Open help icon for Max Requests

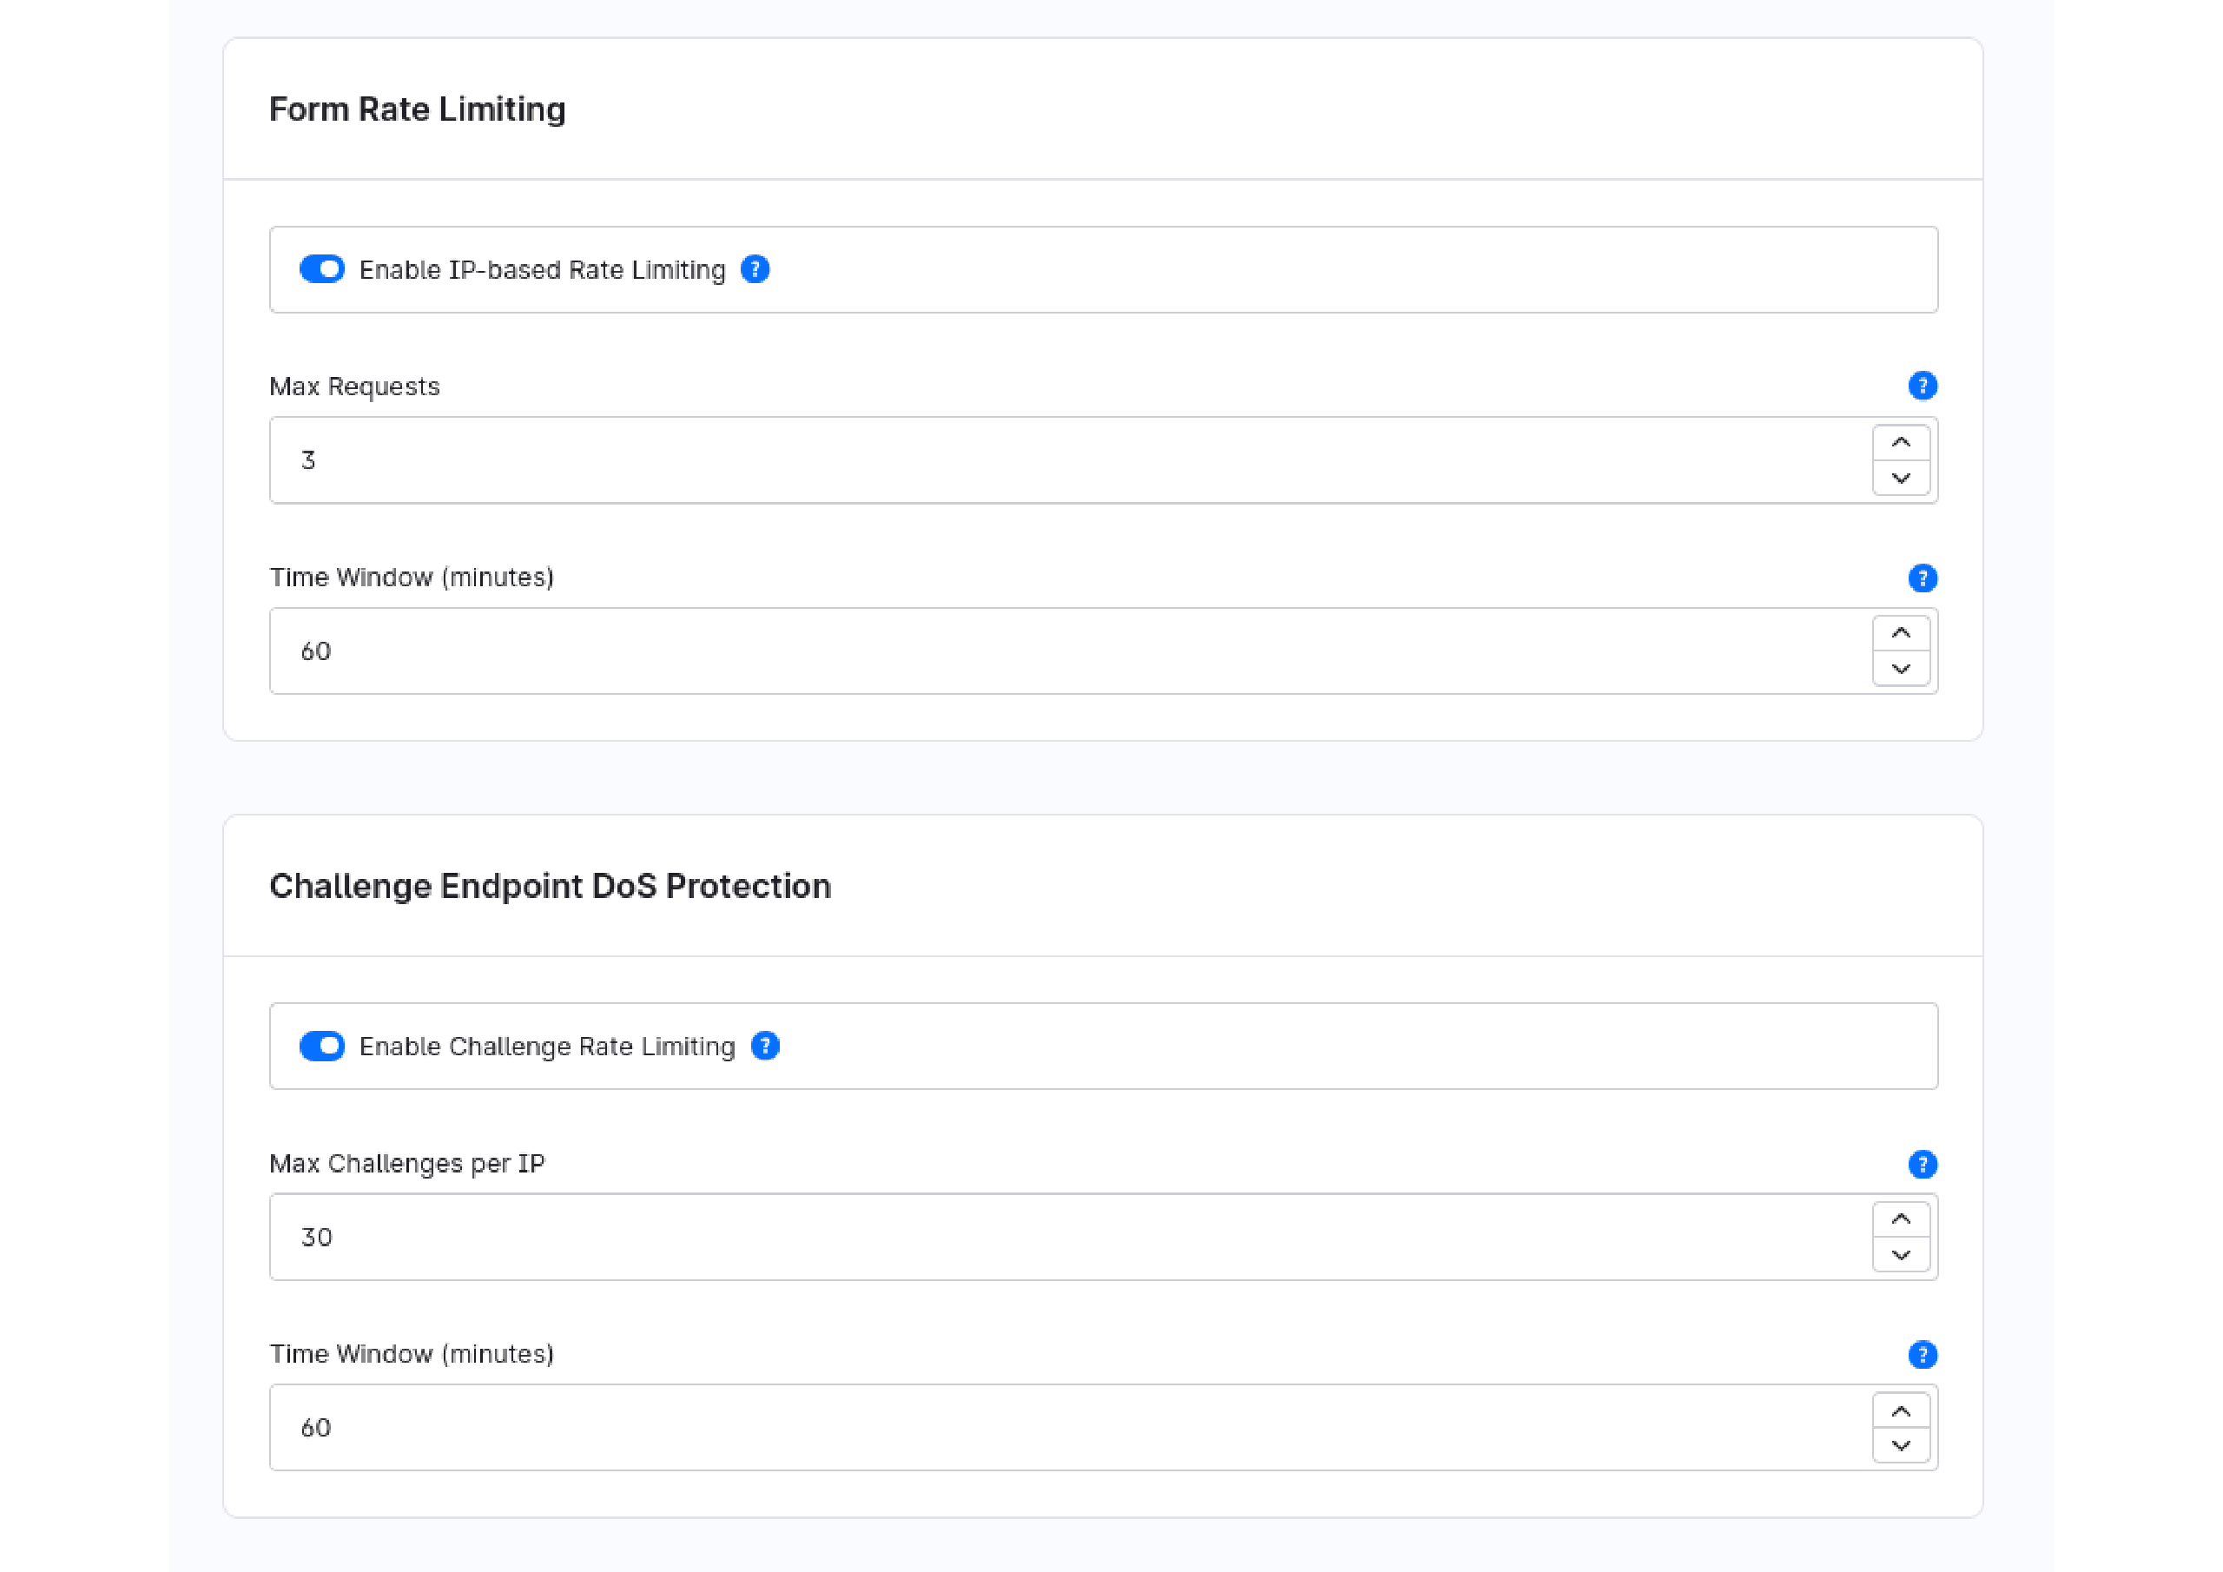[x=1922, y=386]
